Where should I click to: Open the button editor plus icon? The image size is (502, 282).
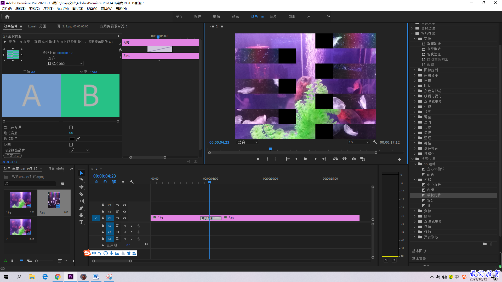[x=399, y=159]
